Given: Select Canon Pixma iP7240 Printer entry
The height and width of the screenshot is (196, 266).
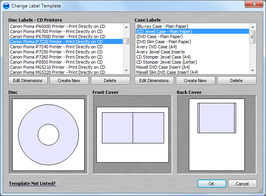Looking at the screenshot, I should coord(56,47).
